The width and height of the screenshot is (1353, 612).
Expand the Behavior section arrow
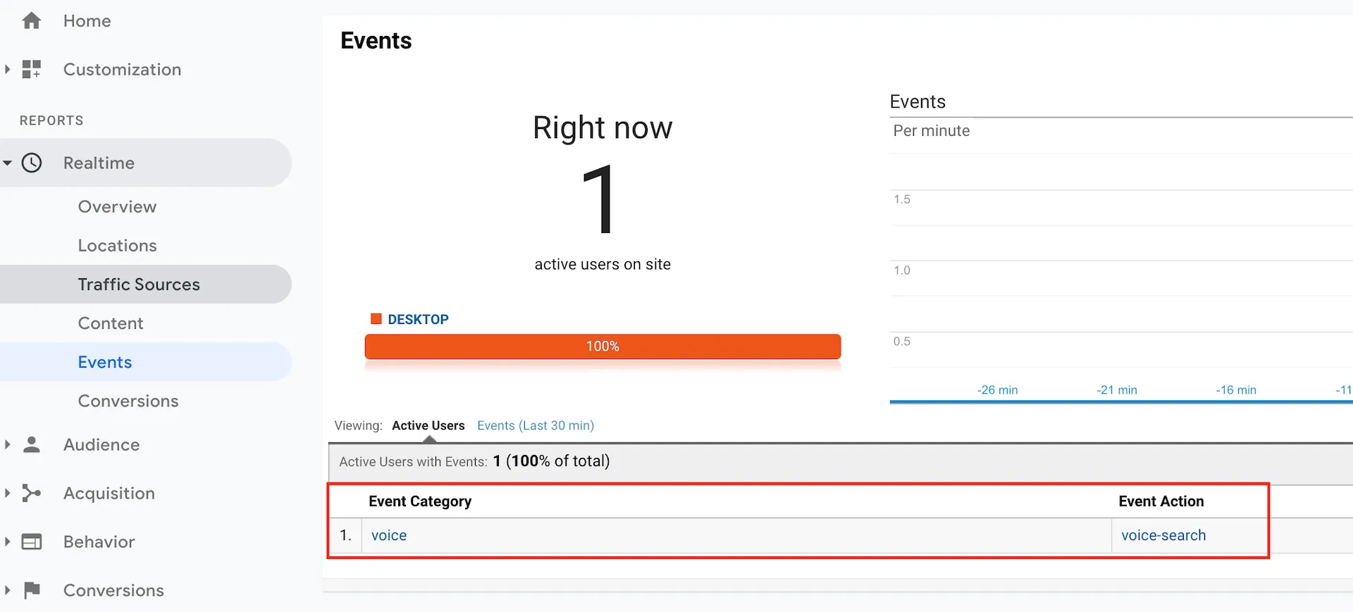(8, 542)
